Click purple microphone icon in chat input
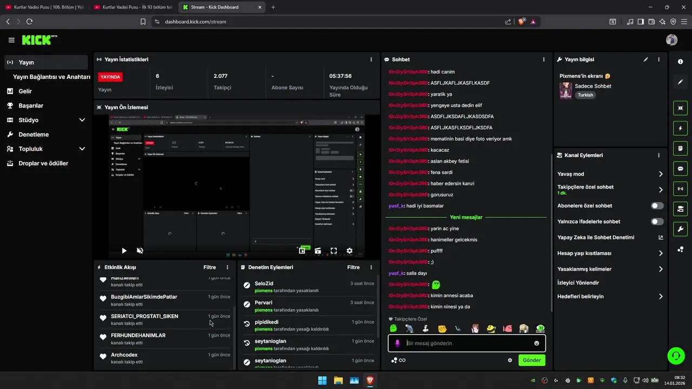This screenshot has width=692, height=389. 397,343
